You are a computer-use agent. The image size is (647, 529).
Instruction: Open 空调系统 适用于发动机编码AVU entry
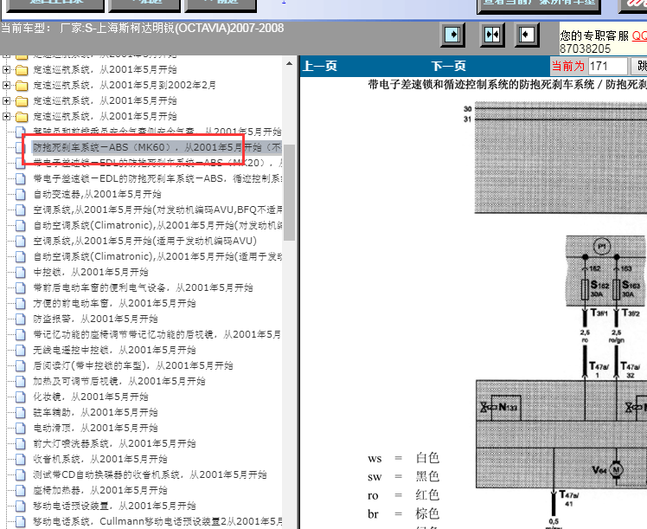144,241
